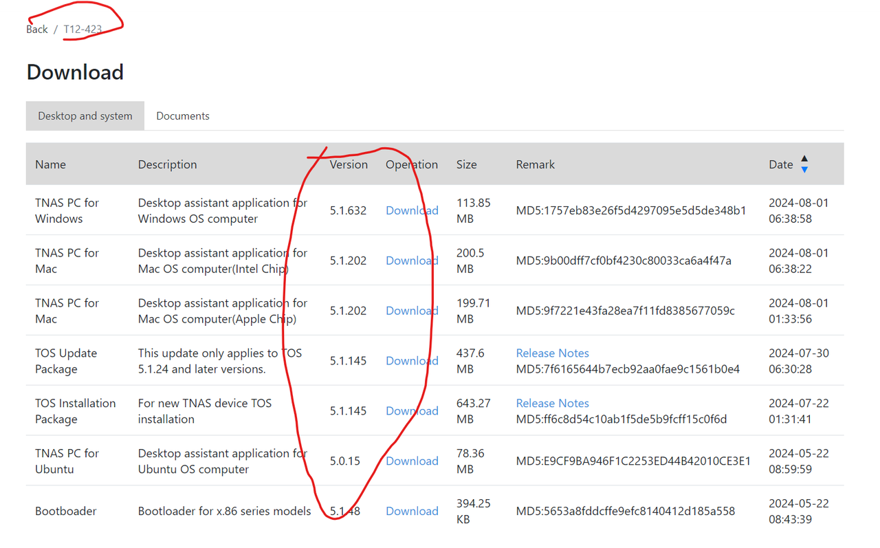Click the Version column header
Viewport: 880px width, 548px height.
pos(349,164)
